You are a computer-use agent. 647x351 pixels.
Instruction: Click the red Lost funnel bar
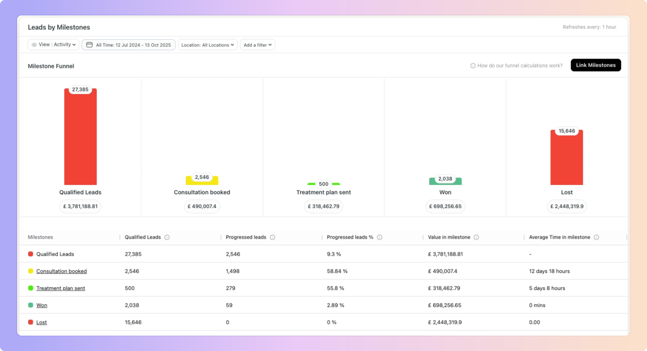pos(567,158)
